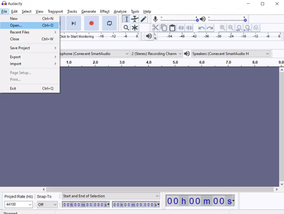Image resolution: width=284 pixels, height=214 pixels.
Task: Click "Click to Start Monitoring" recording meter
Action: (77, 36)
